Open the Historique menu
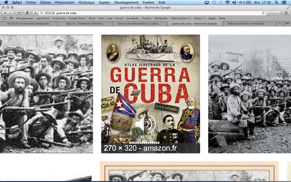The width and height of the screenshot is (291, 182). tap(86, 2)
